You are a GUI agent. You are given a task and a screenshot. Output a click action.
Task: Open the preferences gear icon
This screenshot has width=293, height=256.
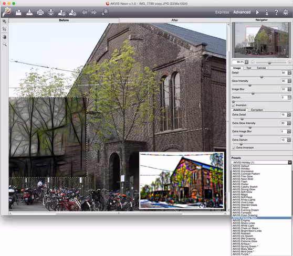(286, 12)
